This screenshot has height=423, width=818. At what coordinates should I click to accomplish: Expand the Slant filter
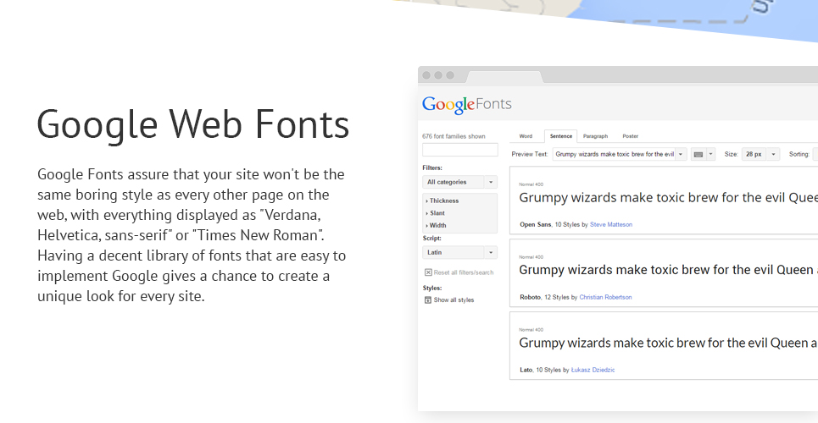click(x=436, y=213)
